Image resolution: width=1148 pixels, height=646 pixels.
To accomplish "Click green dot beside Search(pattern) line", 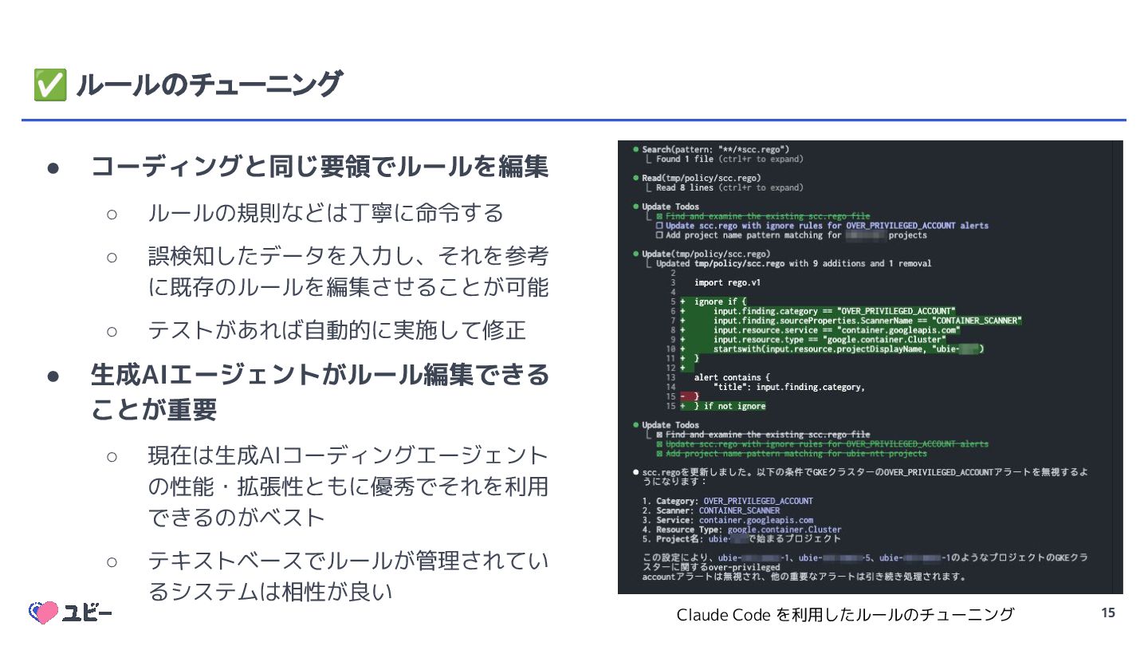I will click(x=635, y=149).
